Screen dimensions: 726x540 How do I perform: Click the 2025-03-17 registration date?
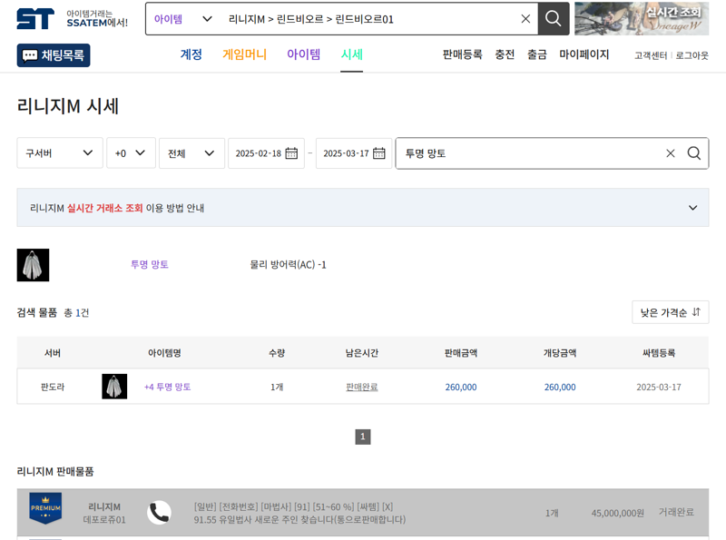click(659, 388)
